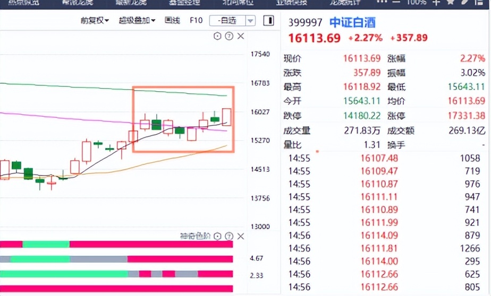Click tick volume 625
This screenshot has height=296, width=491.
click(472, 274)
